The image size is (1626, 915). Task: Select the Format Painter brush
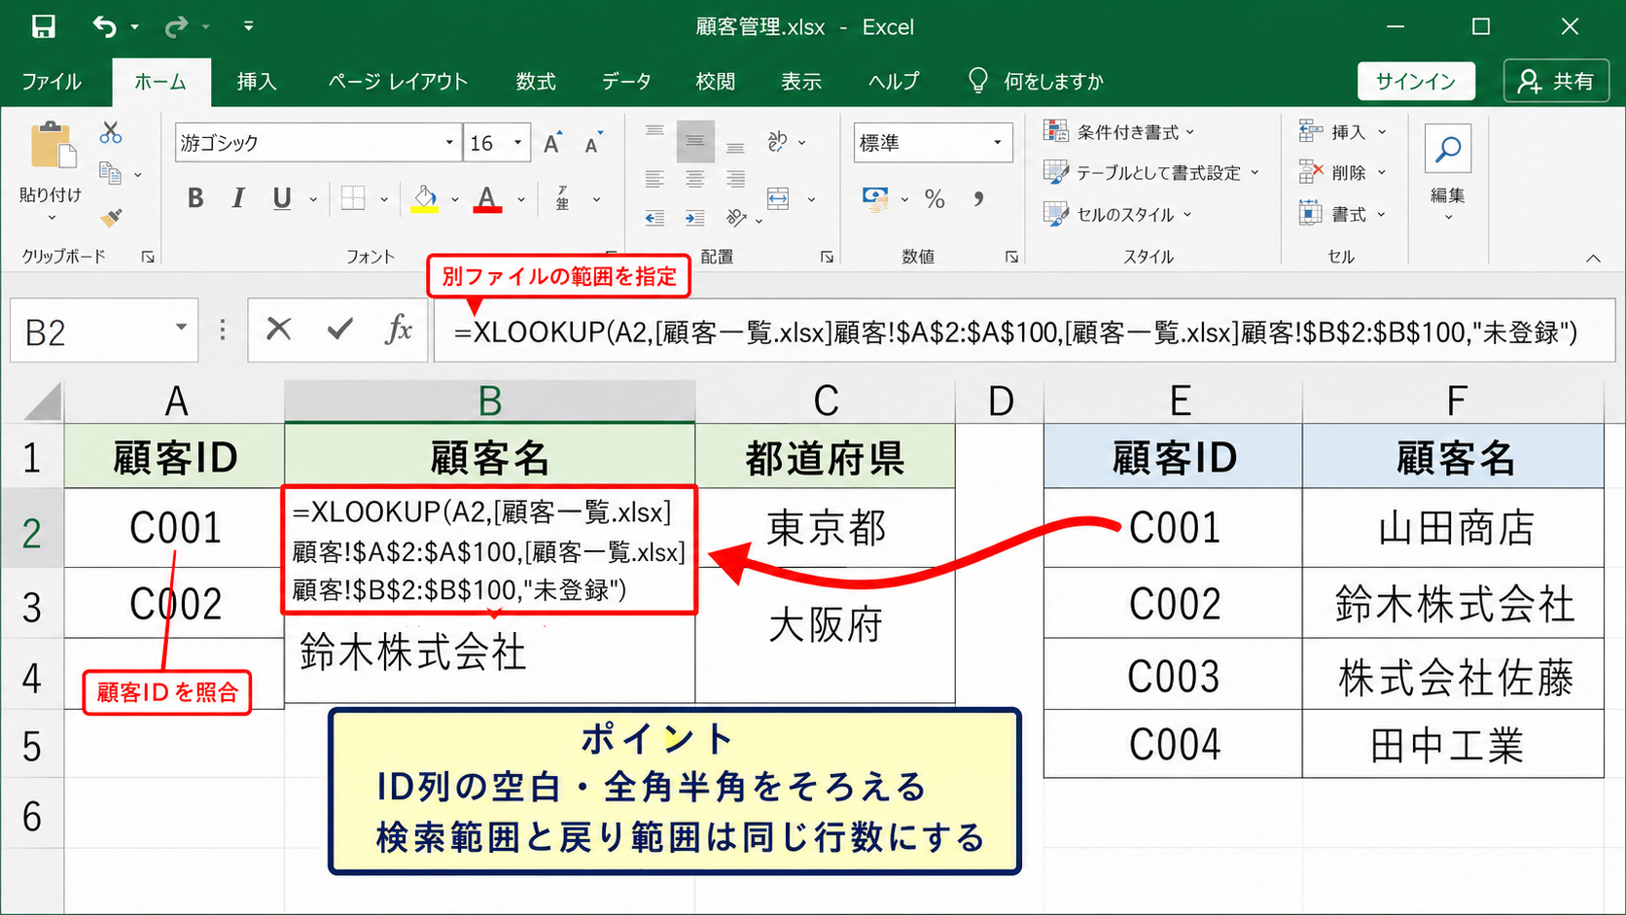click(111, 216)
